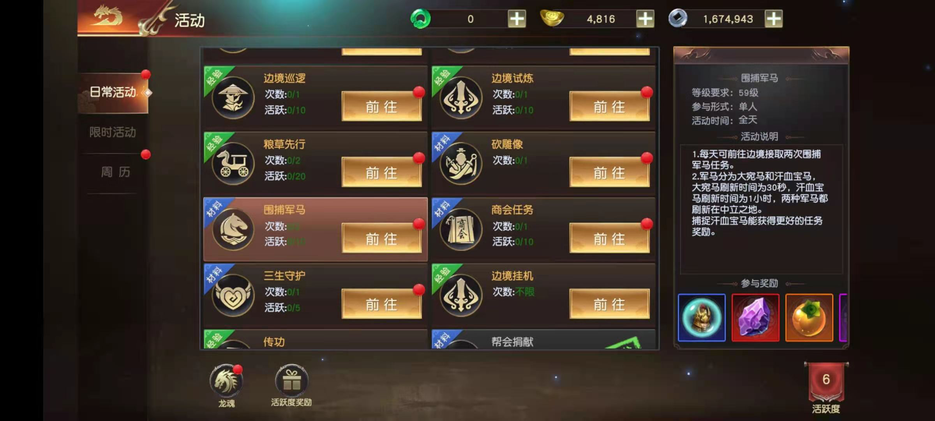Switch to the 限时活动 tab
Image resolution: width=935 pixels, height=421 pixels.
pyautogui.click(x=113, y=133)
